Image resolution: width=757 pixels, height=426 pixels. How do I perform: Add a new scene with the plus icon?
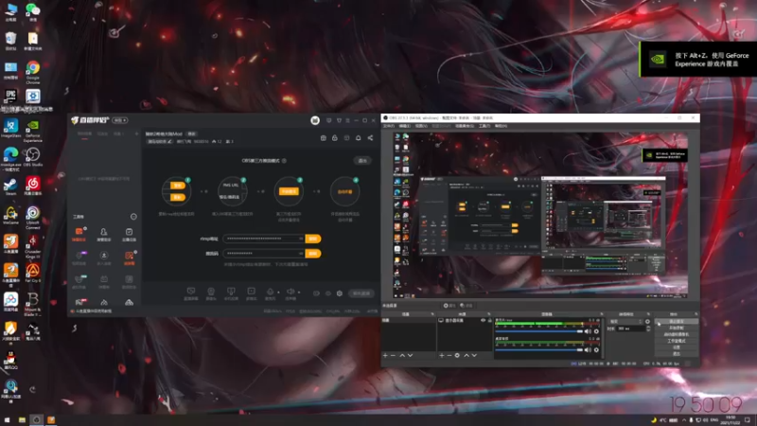tap(385, 356)
